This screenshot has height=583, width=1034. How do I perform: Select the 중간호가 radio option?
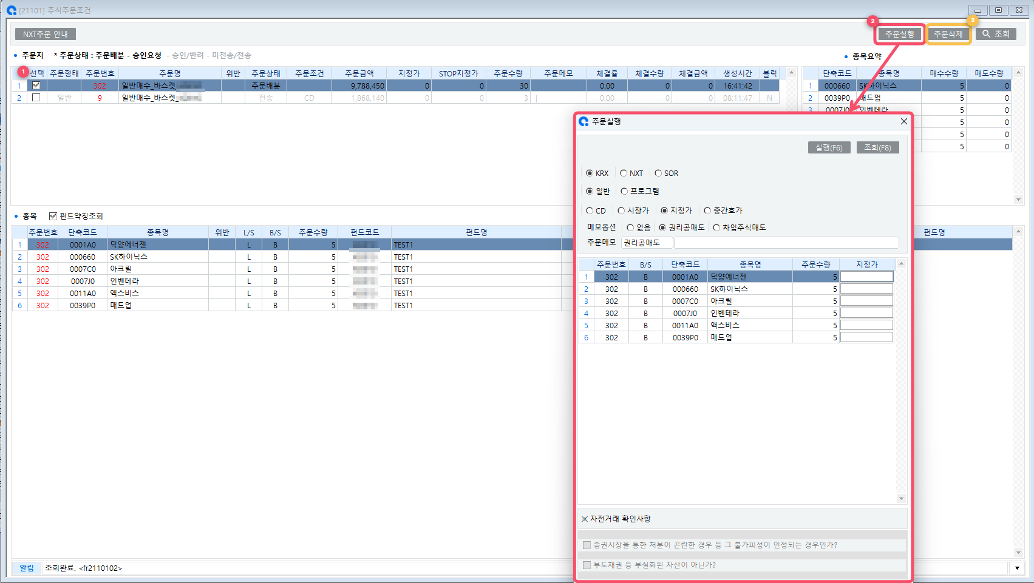pyautogui.click(x=707, y=211)
